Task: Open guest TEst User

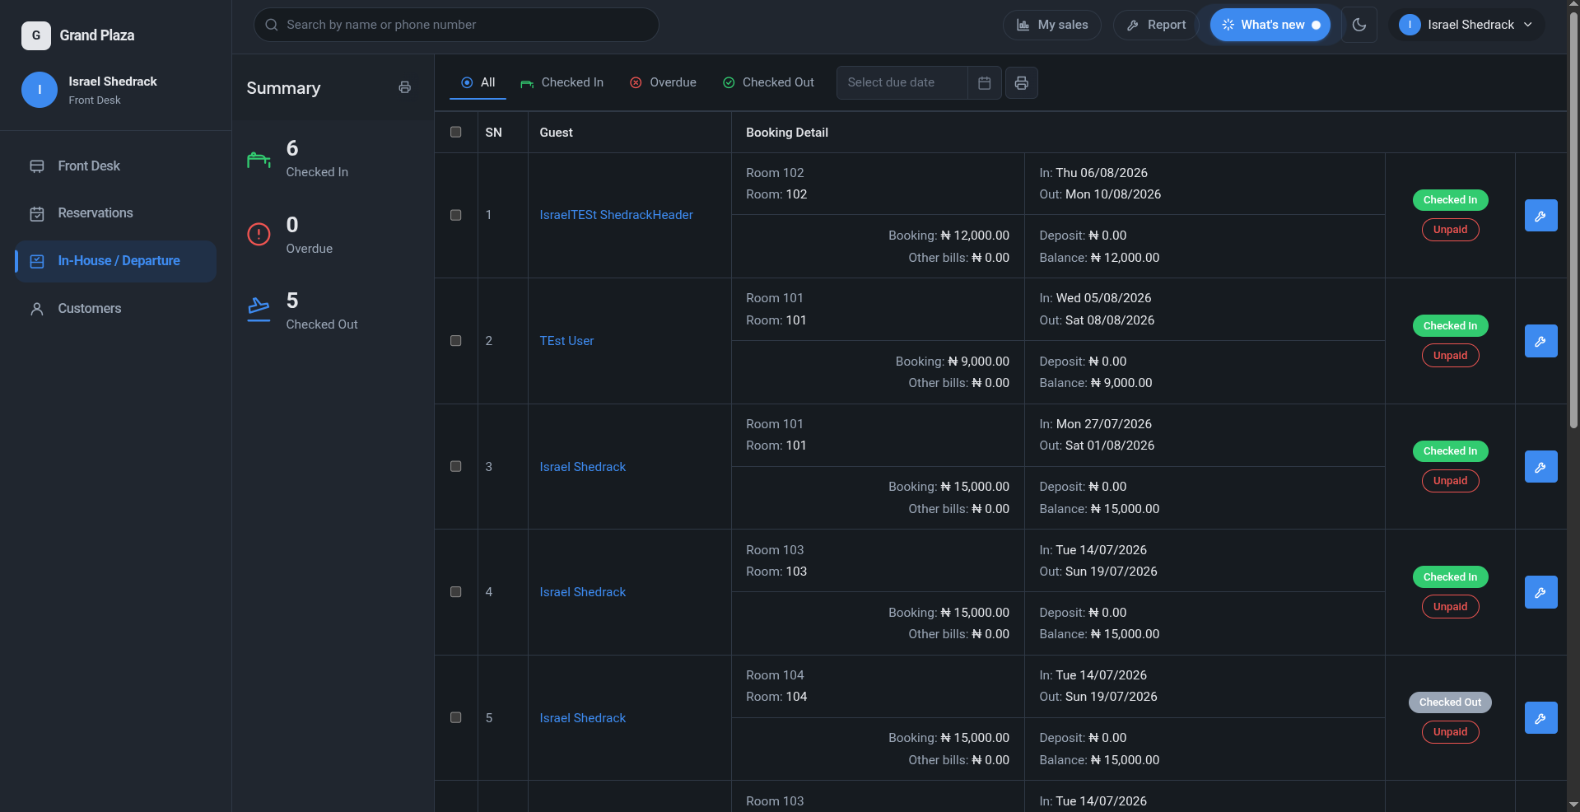Action: click(566, 341)
